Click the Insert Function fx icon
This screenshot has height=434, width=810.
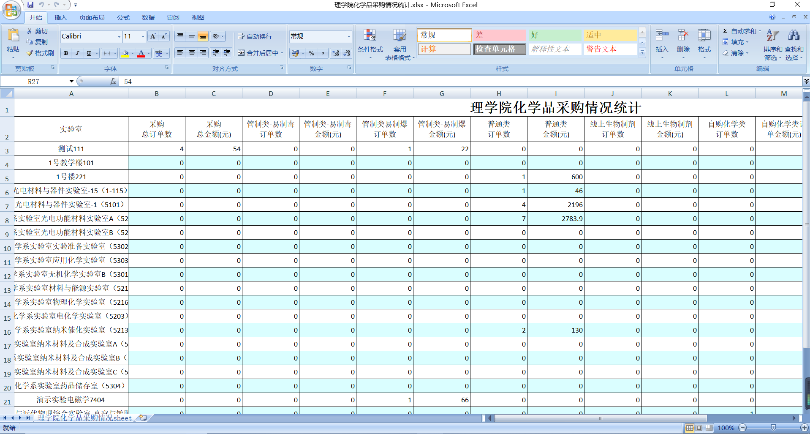[113, 82]
